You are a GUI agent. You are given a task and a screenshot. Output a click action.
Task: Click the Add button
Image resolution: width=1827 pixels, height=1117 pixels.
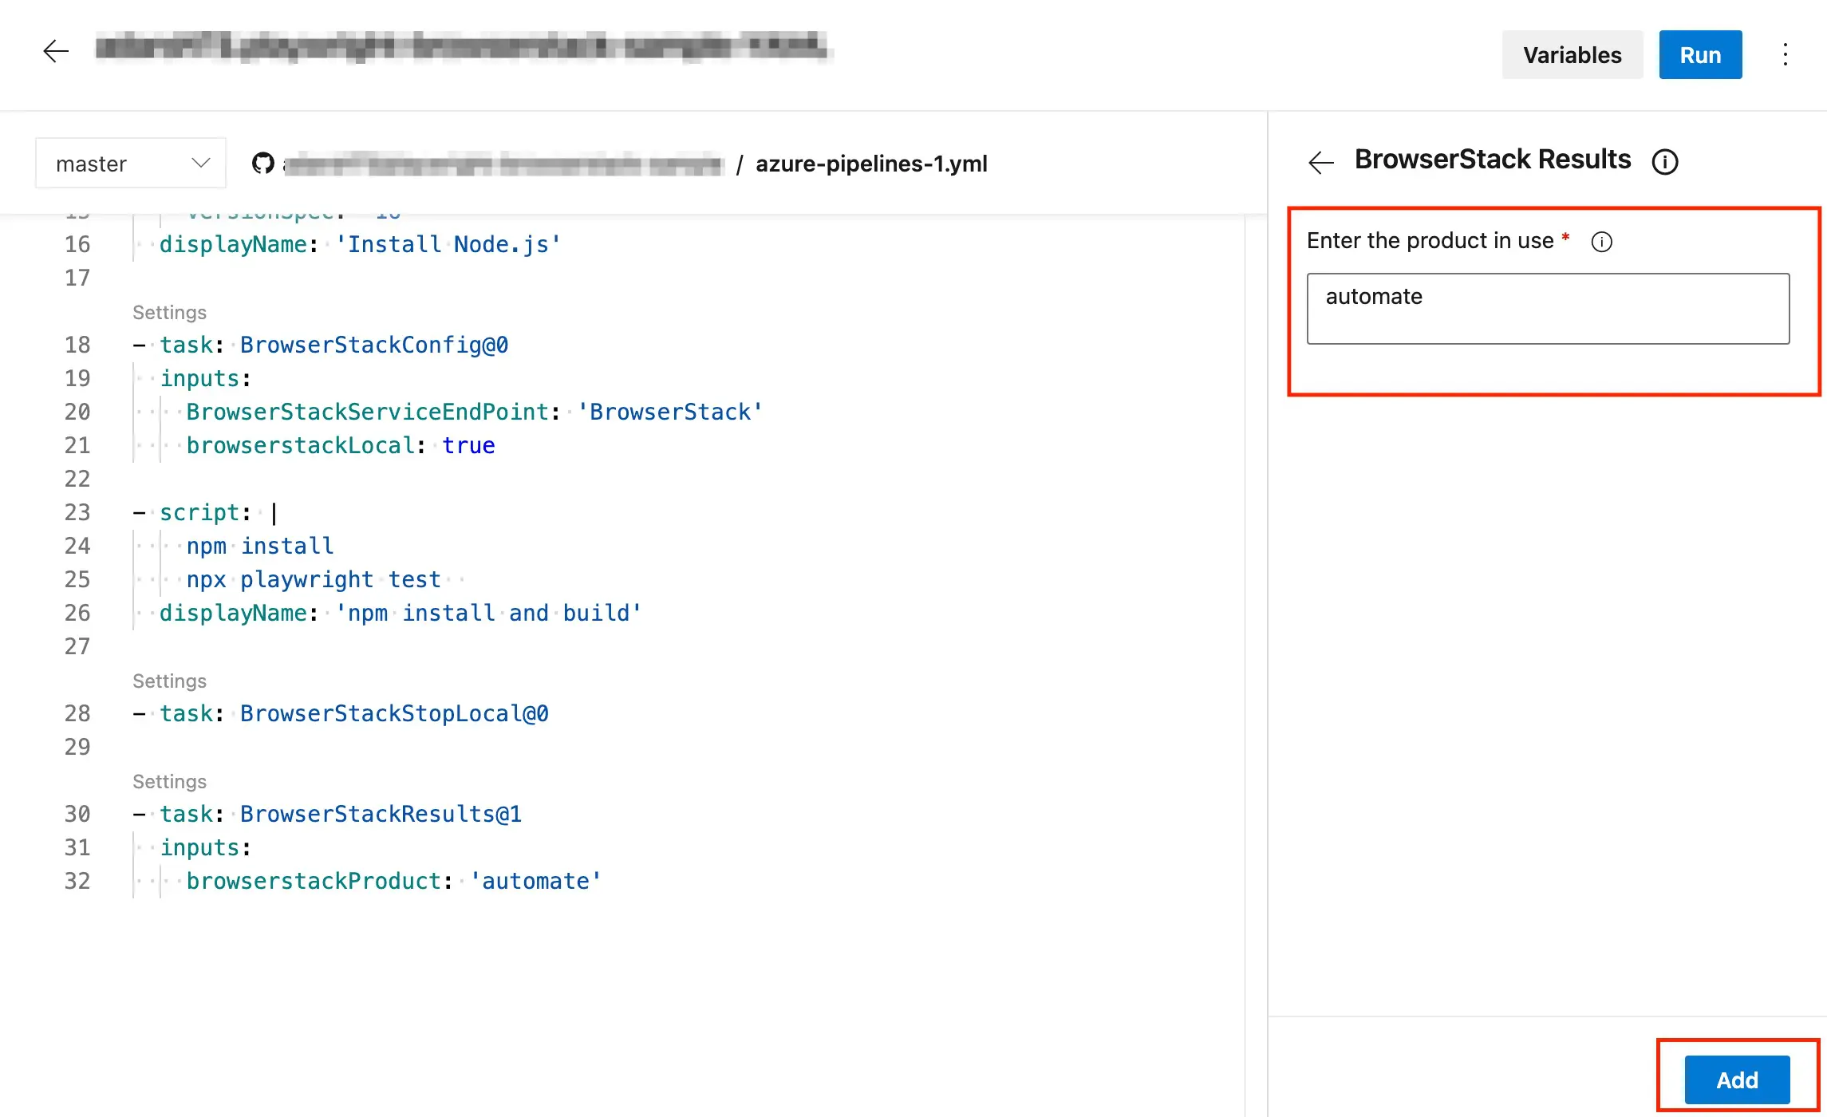point(1736,1080)
